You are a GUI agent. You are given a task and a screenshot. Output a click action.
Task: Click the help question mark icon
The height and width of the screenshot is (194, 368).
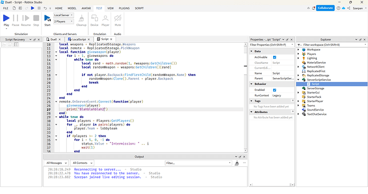(x=338, y=8)
